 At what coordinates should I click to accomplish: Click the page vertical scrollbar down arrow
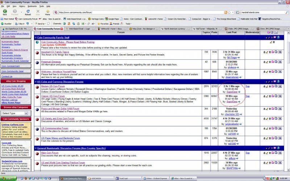(288, 170)
